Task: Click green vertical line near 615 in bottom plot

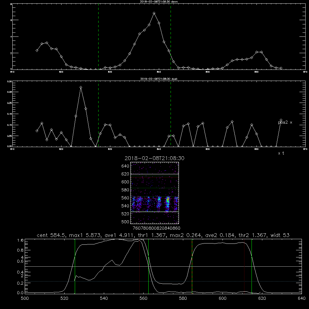Action: [x=252, y=266]
